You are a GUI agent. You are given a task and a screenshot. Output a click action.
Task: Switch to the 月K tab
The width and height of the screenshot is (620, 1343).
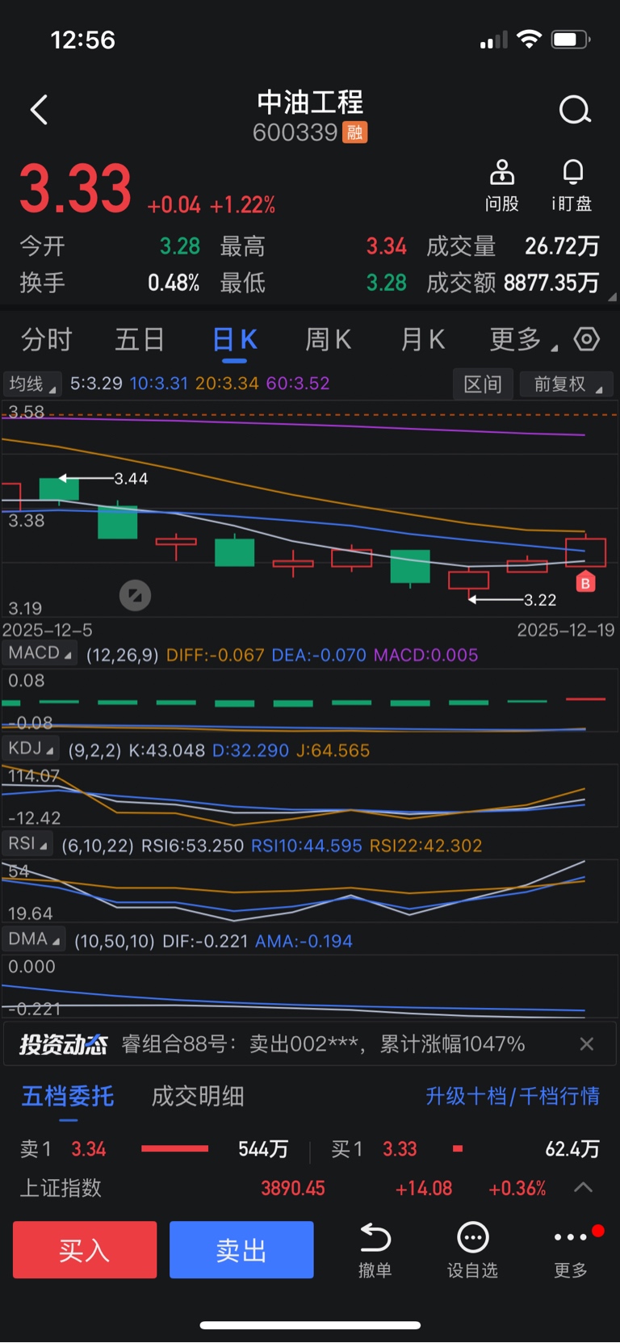tap(422, 340)
